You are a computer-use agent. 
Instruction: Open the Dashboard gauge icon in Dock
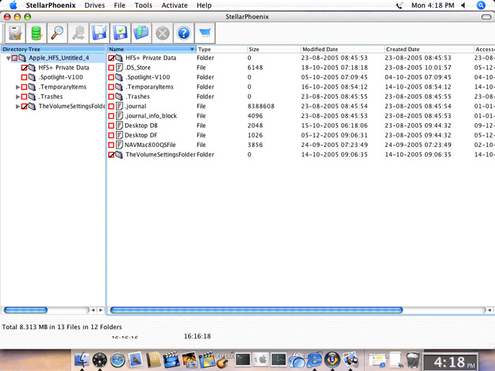click(99, 359)
